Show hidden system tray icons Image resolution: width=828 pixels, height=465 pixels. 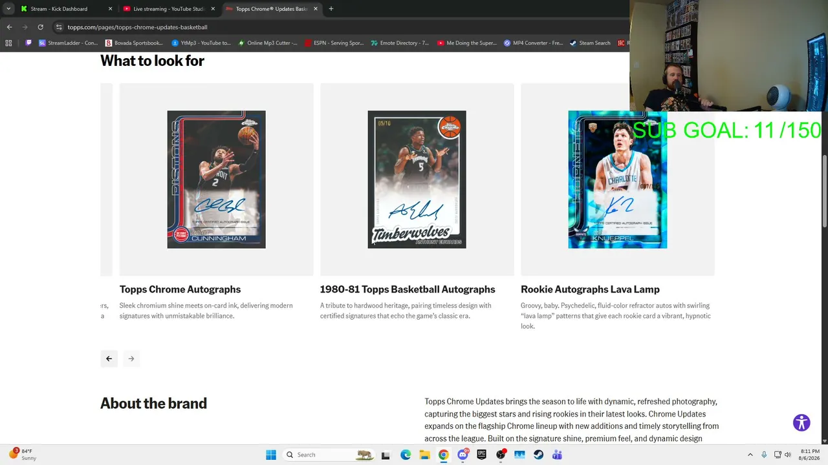click(x=750, y=455)
